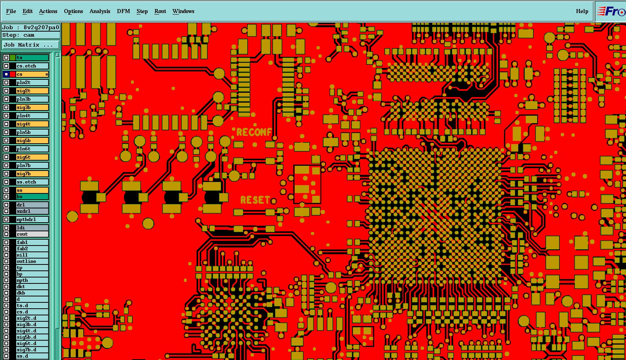Select the ss layer name
This screenshot has width=626, height=360.
32,190
